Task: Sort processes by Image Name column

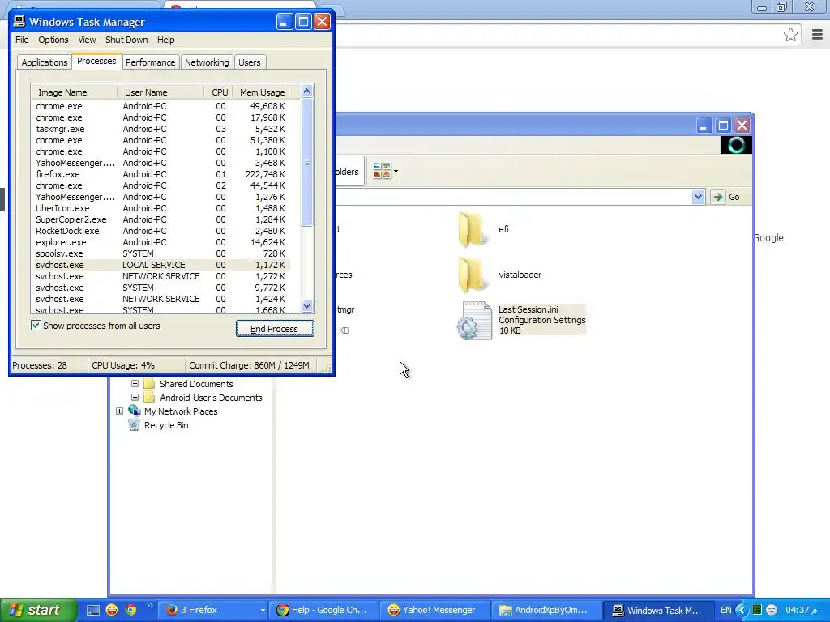Action: click(x=74, y=92)
